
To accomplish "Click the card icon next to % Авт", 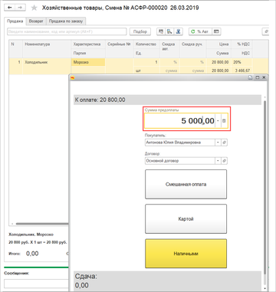I will (x=216, y=31).
